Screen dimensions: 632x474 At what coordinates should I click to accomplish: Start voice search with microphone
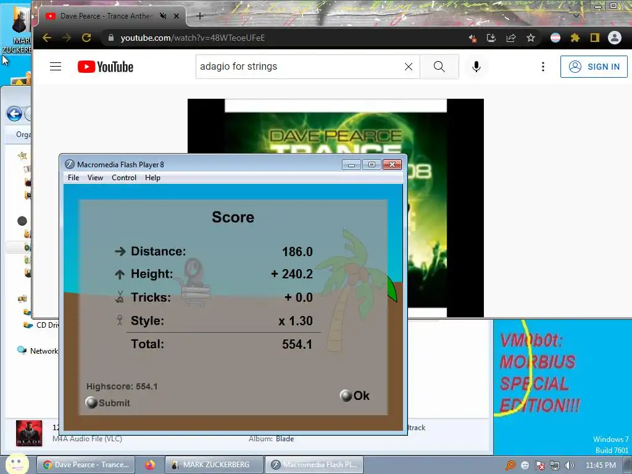476,67
